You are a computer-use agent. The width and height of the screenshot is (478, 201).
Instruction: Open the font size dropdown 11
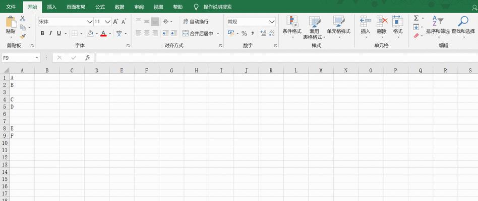pos(107,22)
